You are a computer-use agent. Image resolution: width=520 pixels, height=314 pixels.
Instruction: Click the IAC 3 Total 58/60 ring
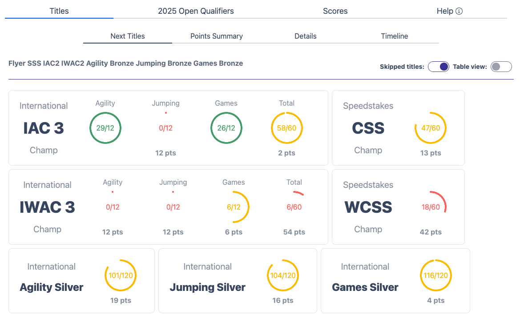287,128
